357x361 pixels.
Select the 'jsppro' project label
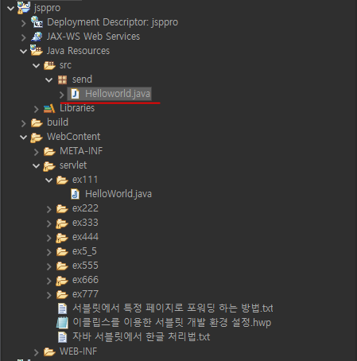click(47, 8)
